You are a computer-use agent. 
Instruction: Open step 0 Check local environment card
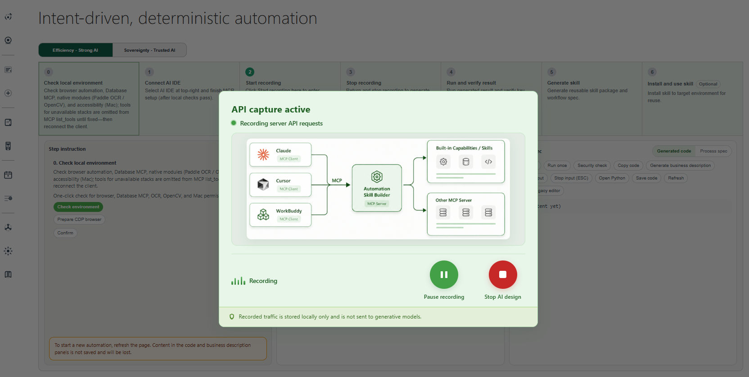(x=89, y=99)
